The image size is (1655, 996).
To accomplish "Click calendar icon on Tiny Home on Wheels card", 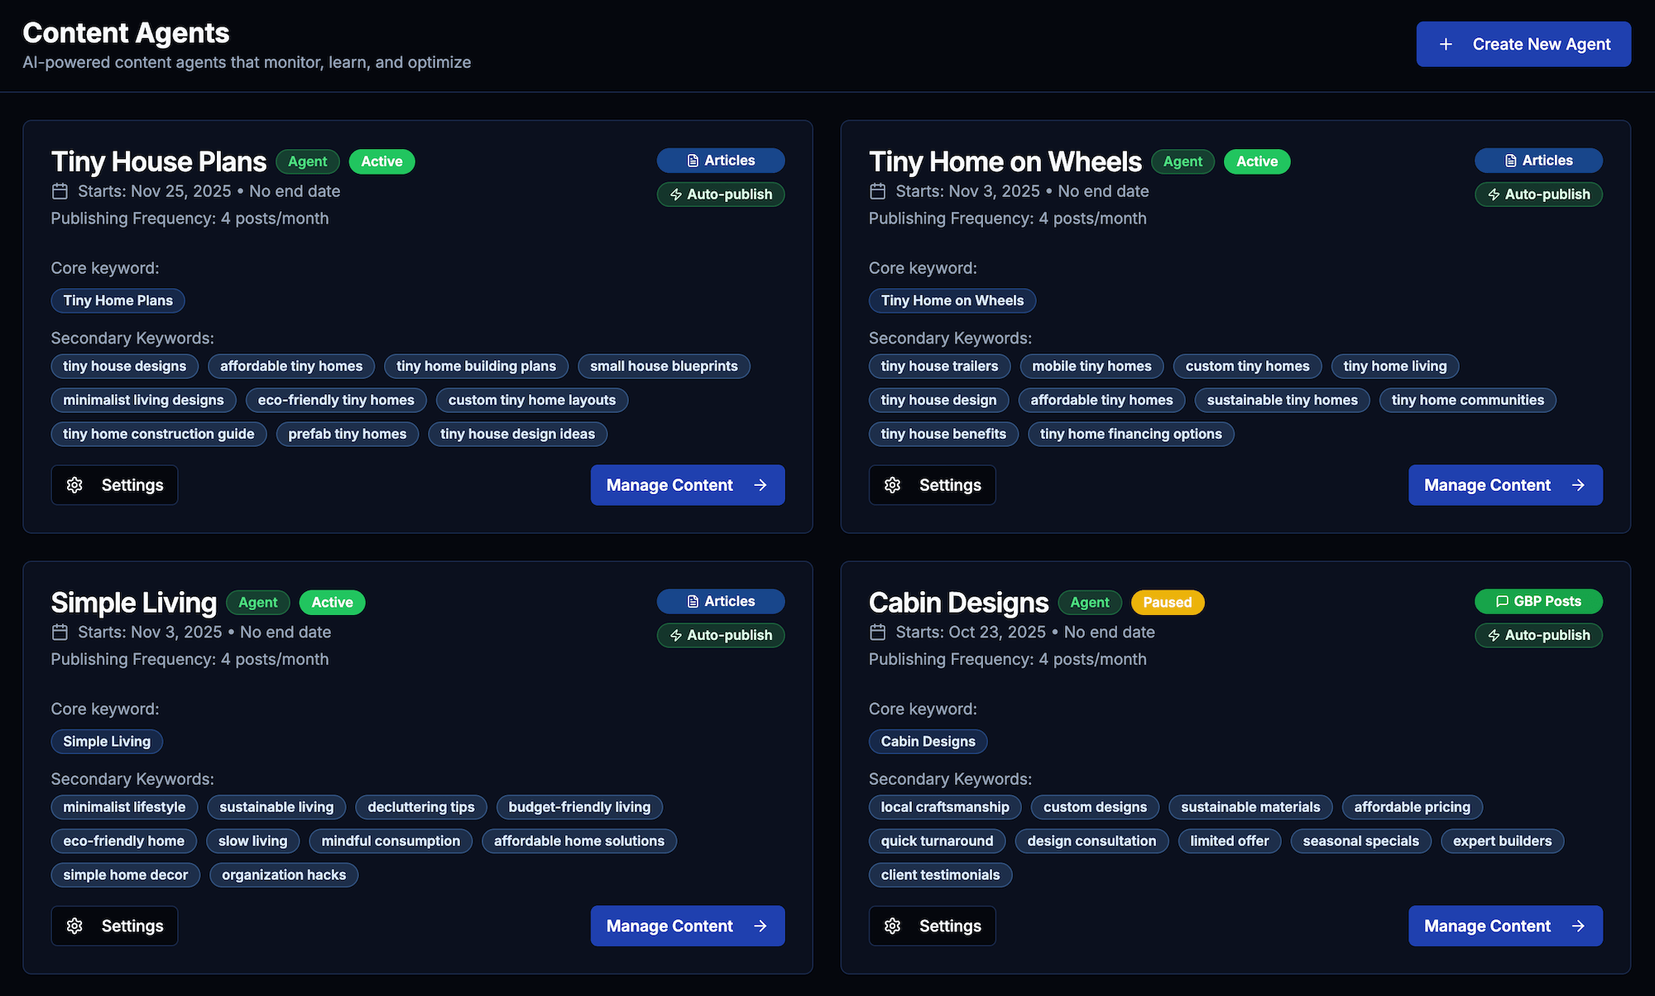I will 878,191.
